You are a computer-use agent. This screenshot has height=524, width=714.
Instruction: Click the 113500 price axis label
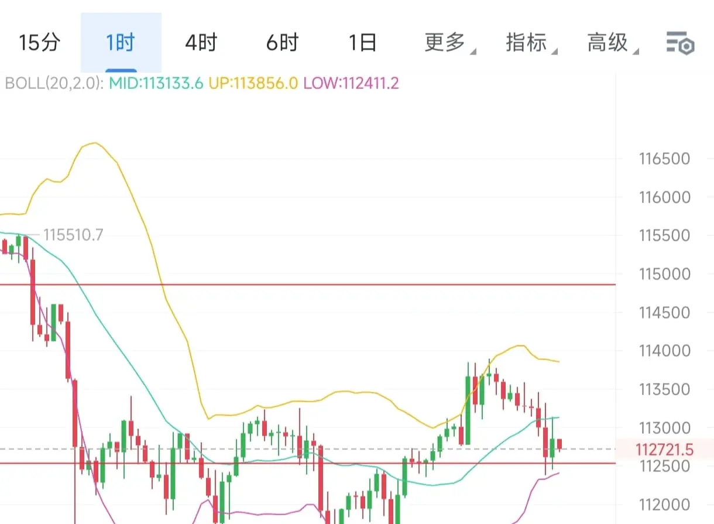coord(664,389)
